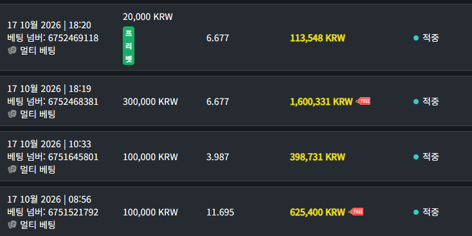Click the 300,000 KRW stake amount
472x236 pixels.
tap(150, 102)
